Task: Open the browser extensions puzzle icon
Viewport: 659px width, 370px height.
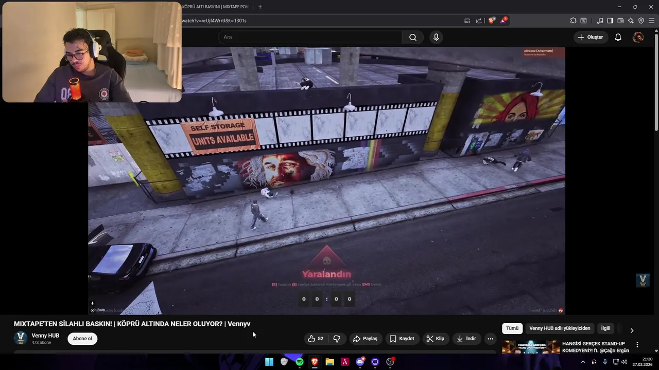Action: click(573, 21)
